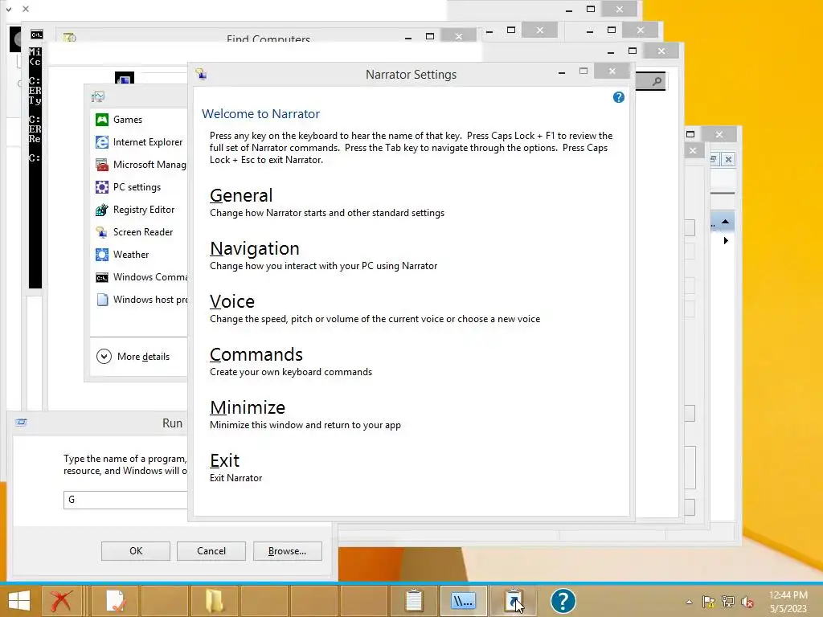The image size is (823, 617).
Task: Select Windows Command Processor icon in list
Action: click(x=102, y=277)
